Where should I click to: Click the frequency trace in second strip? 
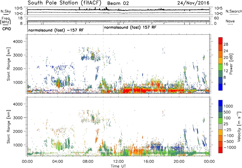(118, 21)
